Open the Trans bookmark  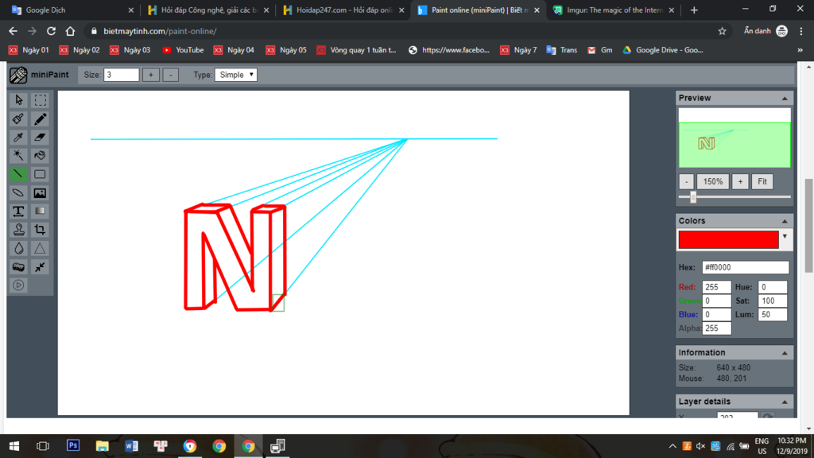tap(562, 50)
